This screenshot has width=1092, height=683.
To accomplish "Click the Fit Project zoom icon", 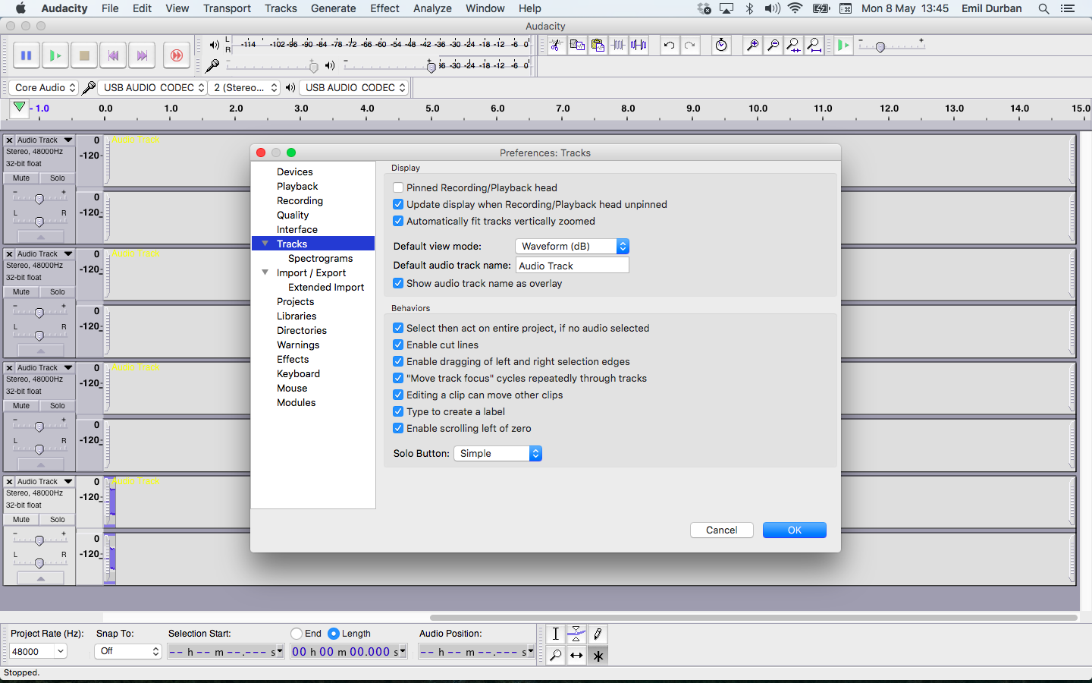I will (814, 46).
